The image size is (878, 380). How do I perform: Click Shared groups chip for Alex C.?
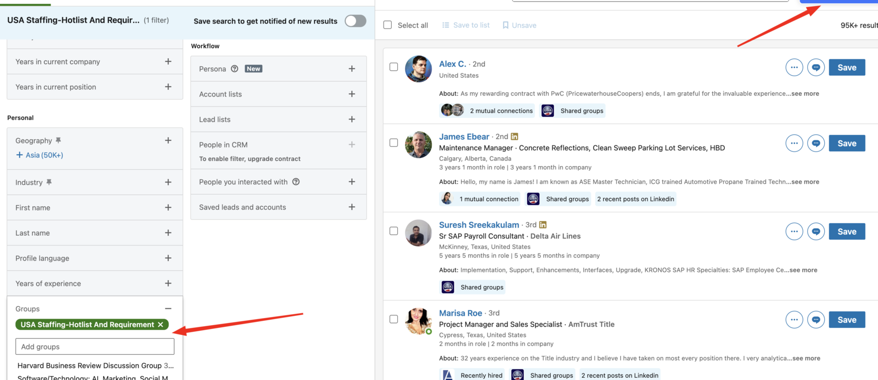point(572,111)
